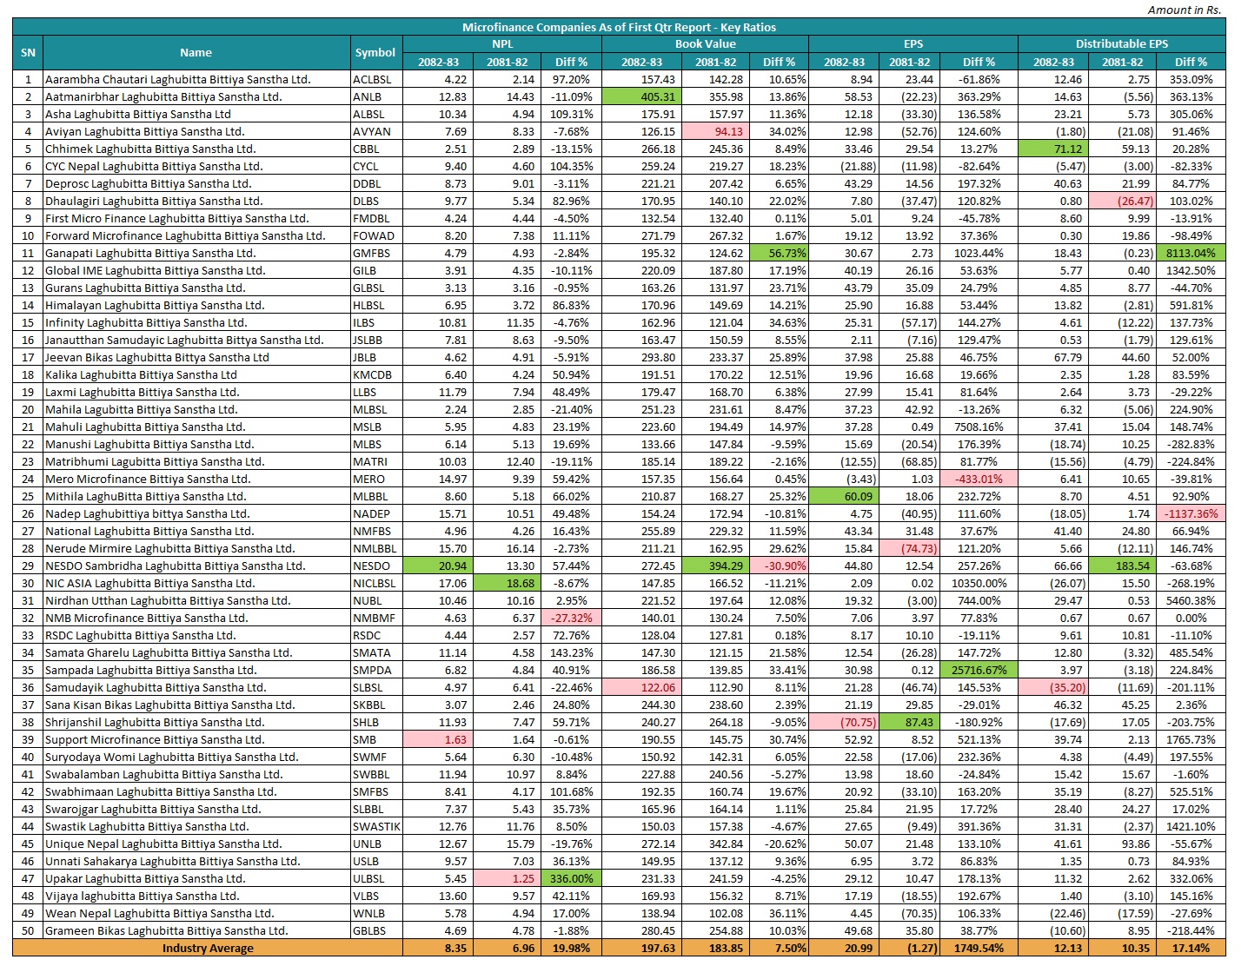Image resolution: width=1241 pixels, height=966 pixels.
Task: Select the pink 1.63 NPL cell for SMB
Action: (438, 739)
